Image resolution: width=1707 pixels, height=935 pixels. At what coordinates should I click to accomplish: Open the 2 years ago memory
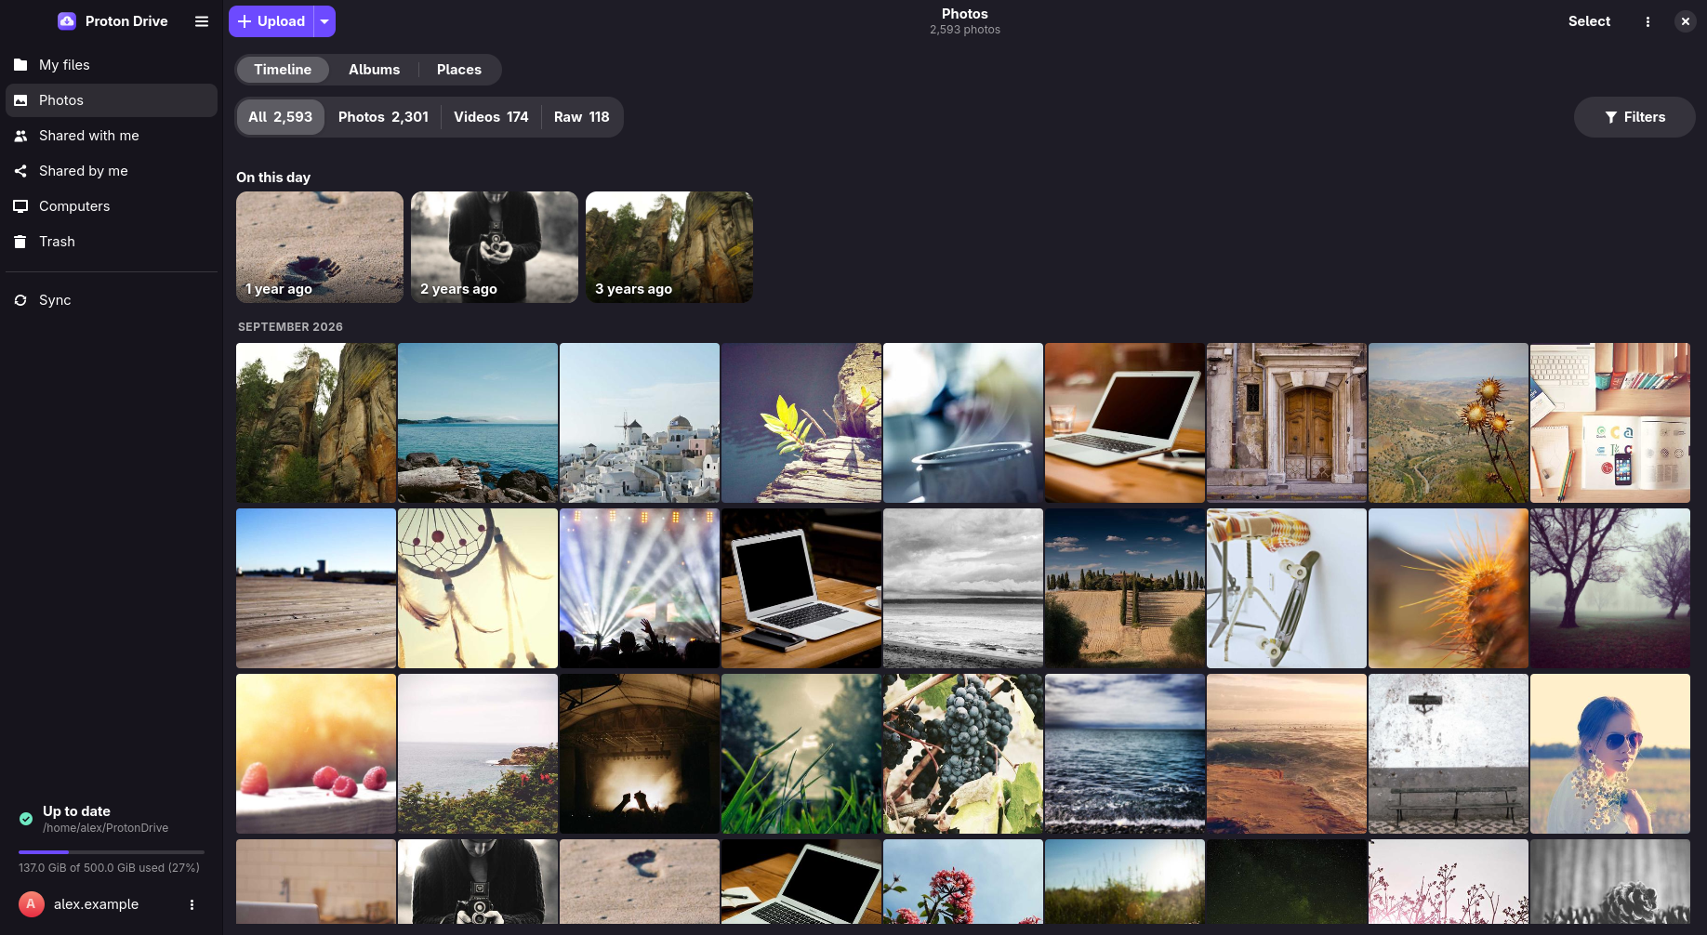click(x=495, y=247)
